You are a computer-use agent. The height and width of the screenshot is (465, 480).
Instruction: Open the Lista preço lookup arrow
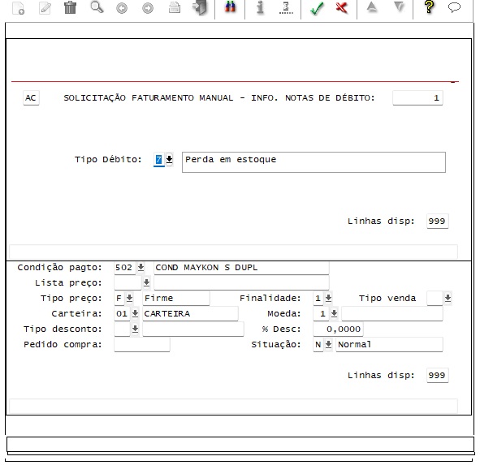(x=146, y=282)
